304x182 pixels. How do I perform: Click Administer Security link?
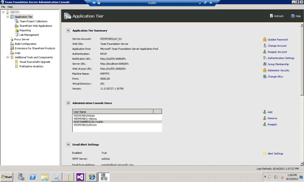(279, 71)
